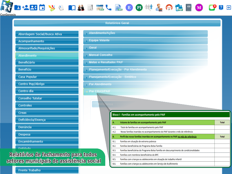Click the logout arrow icon

tap(229, 8)
